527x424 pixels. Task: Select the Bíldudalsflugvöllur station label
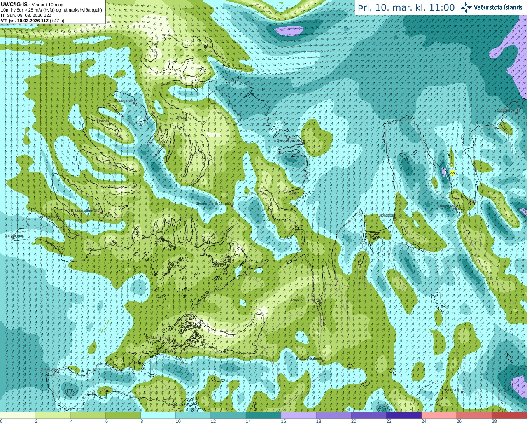(x=86, y=210)
